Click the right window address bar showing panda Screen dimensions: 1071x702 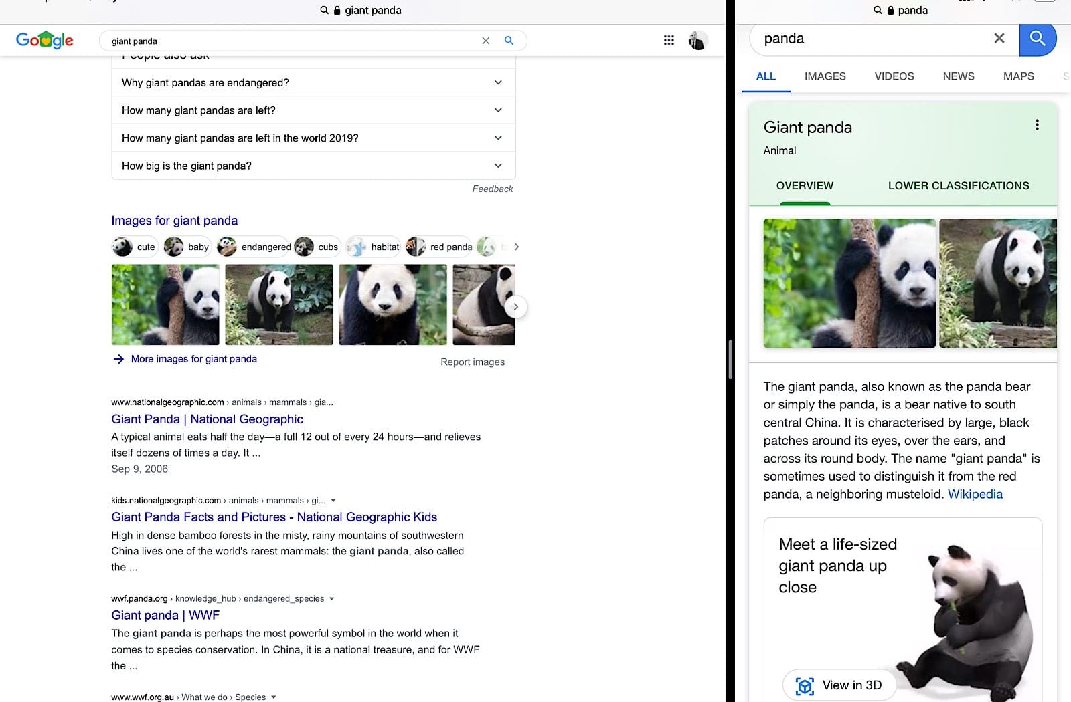(x=912, y=10)
